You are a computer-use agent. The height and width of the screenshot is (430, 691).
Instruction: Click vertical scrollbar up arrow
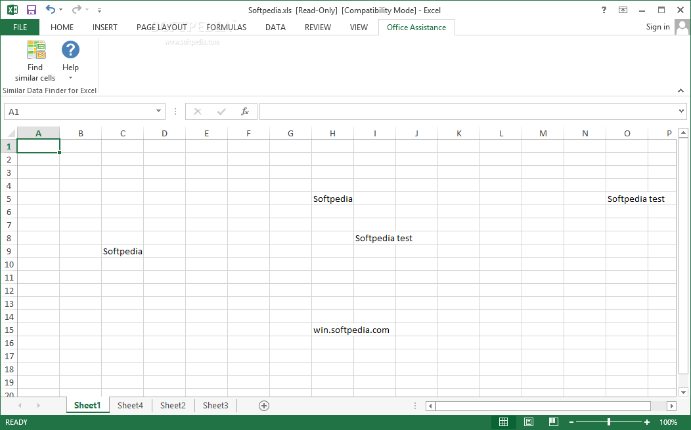click(x=683, y=132)
